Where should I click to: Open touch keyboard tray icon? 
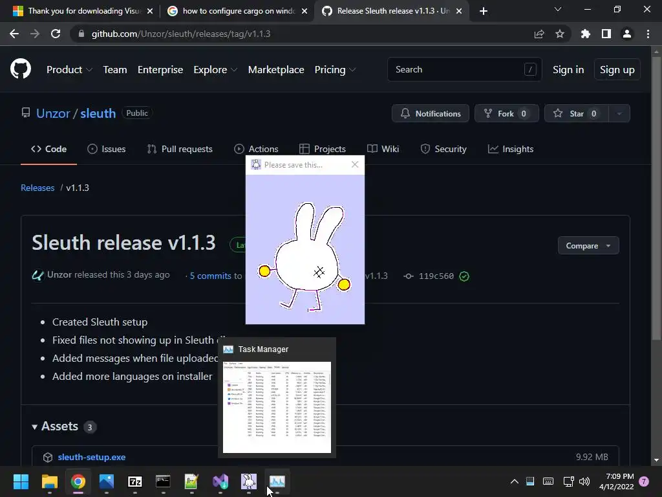548,481
